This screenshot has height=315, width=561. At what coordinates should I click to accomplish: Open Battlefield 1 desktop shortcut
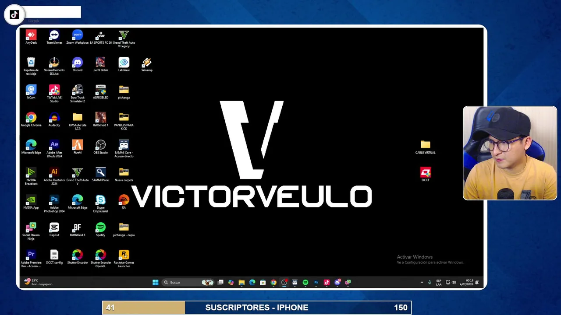pyautogui.click(x=101, y=119)
